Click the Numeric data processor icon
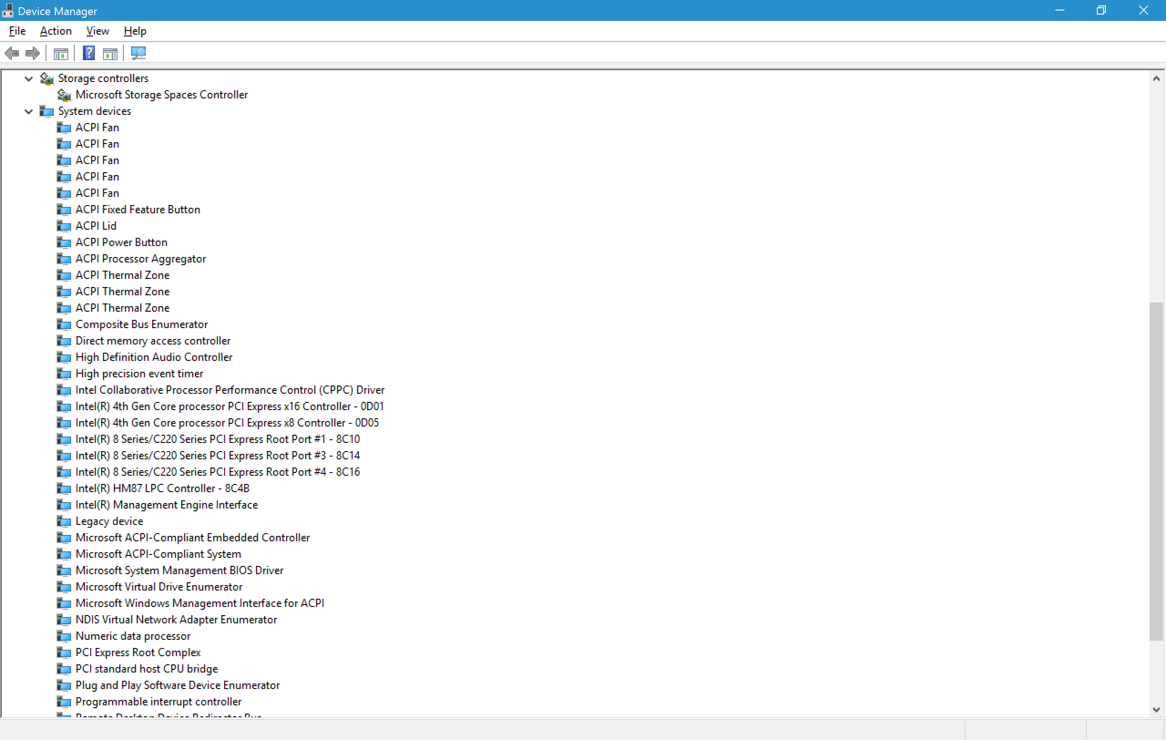 click(64, 637)
